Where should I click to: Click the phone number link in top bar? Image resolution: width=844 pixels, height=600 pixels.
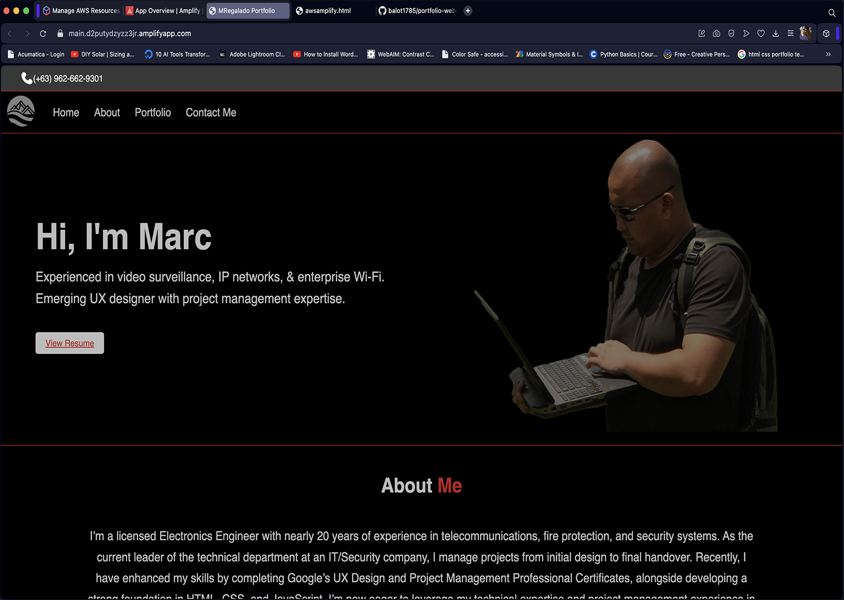(67, 79)
